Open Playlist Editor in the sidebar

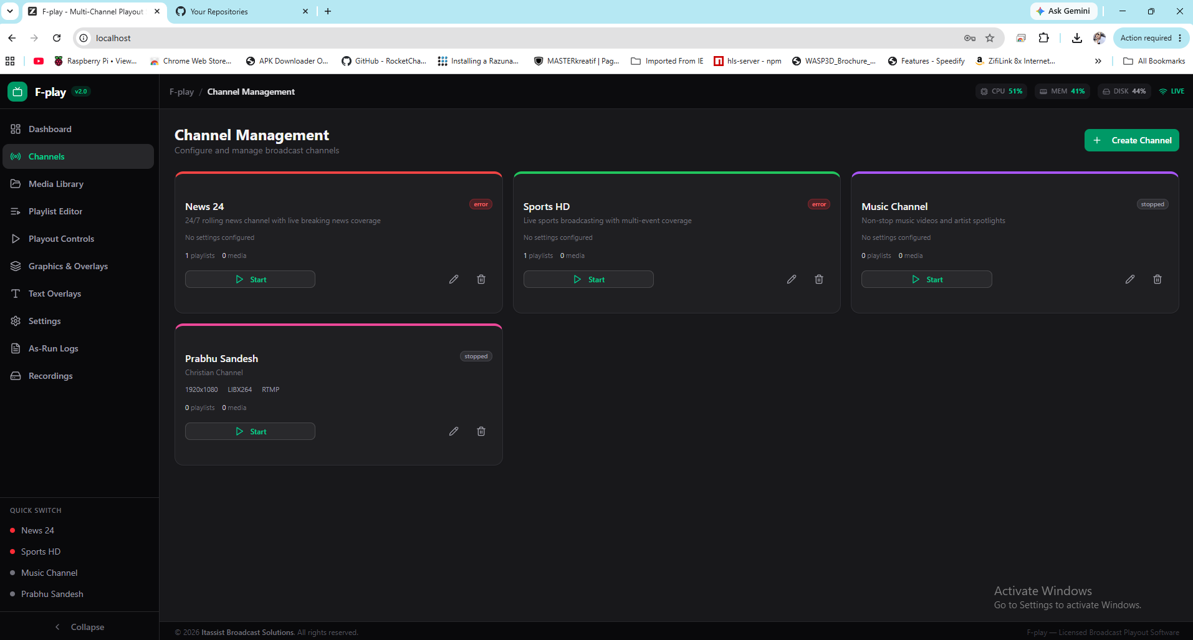79,211
